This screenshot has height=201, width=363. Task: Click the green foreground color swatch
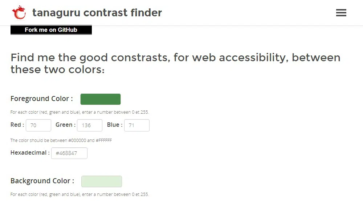pyautogui.click(x=101, y=99)
